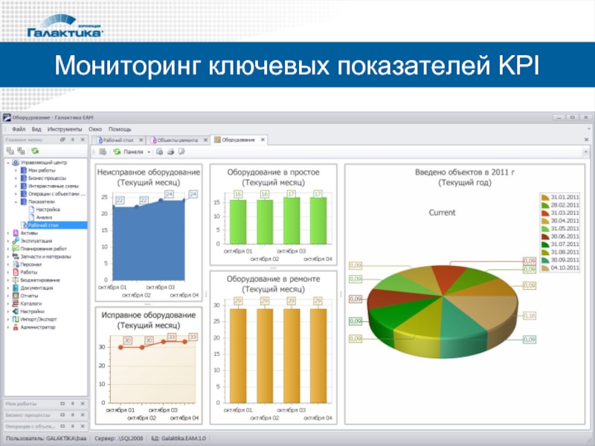Expand the Отчеты tree node
The width and height of the screenshot is (595, 446).
(8, 296)
